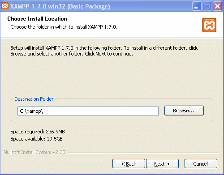The width and height of the screenshot is (224, 175).
Task: Click the Space available: 19.5GB text
Action: [36, 139]
